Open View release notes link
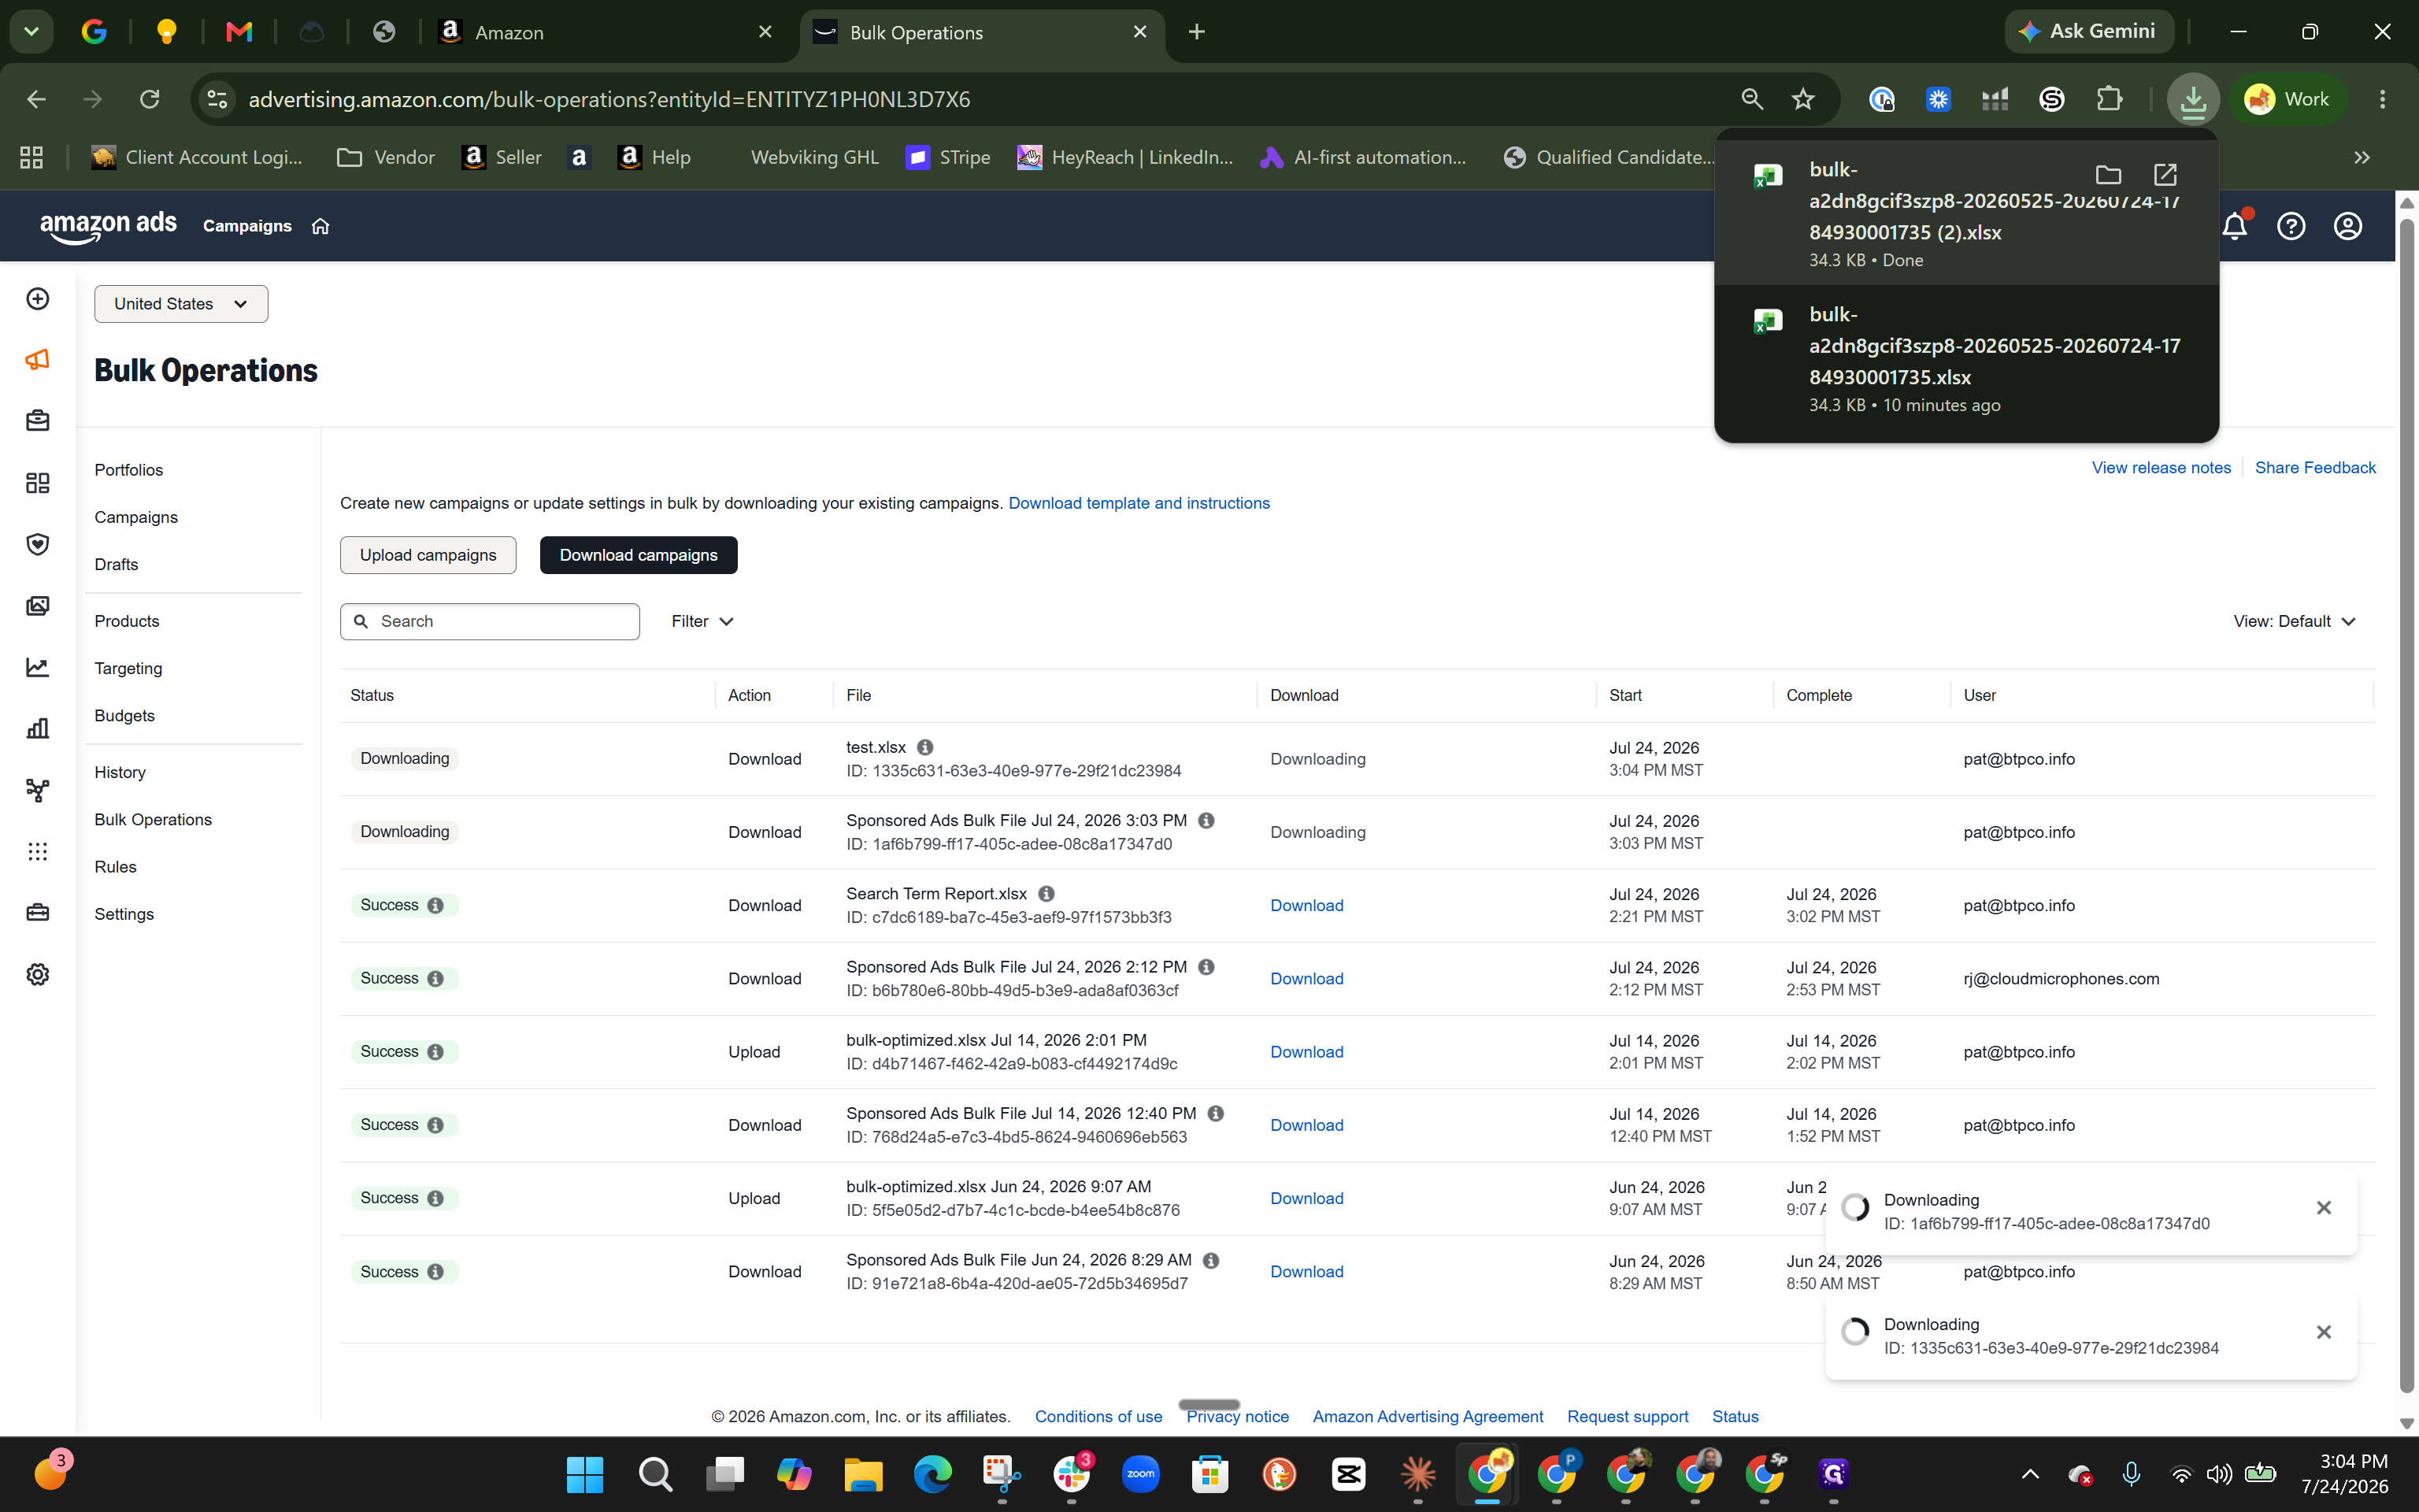This screenshot has width=2419, height=1512. click(x=2161, y=467)
